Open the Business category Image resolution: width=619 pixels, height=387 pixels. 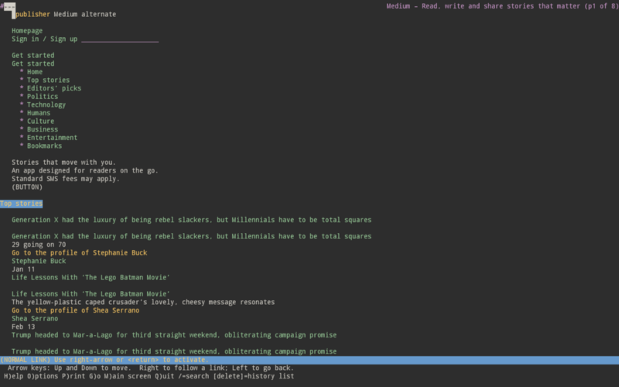(43, 129)
